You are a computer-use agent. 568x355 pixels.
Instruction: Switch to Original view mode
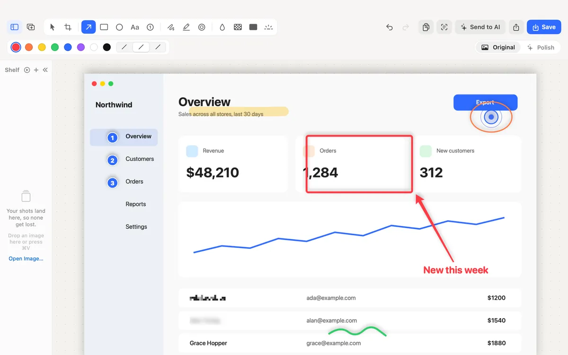pyautogui.click(x=498, y=47)
